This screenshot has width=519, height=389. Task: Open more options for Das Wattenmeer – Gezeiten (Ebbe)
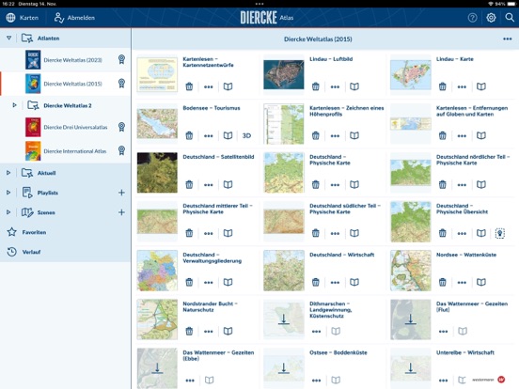click(x=190, y=381)
